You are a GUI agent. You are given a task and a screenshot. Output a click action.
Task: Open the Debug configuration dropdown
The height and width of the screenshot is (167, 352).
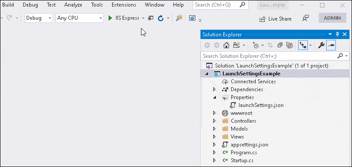39,18
